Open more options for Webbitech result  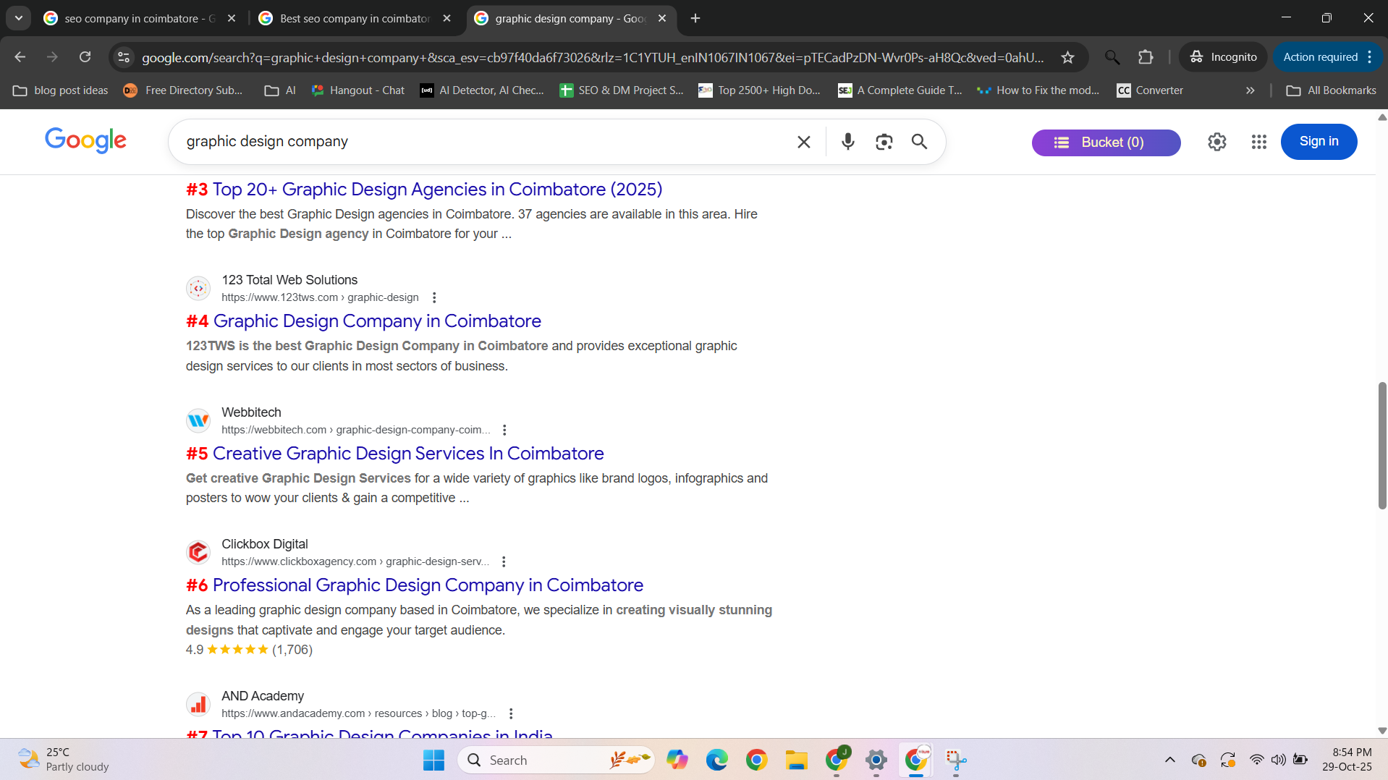pyautogui.click(x=504, y=430)
